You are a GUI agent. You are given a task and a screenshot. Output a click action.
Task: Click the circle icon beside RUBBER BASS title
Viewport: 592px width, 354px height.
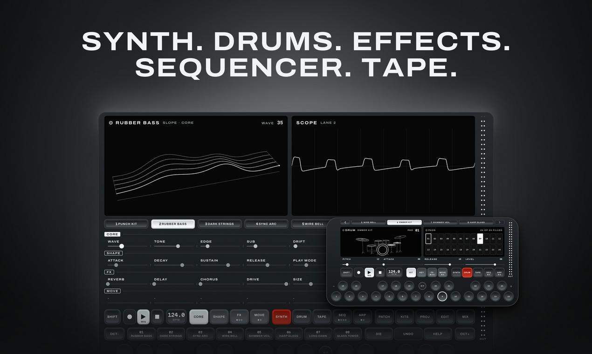pyautogui.click(x=111, y=123)
